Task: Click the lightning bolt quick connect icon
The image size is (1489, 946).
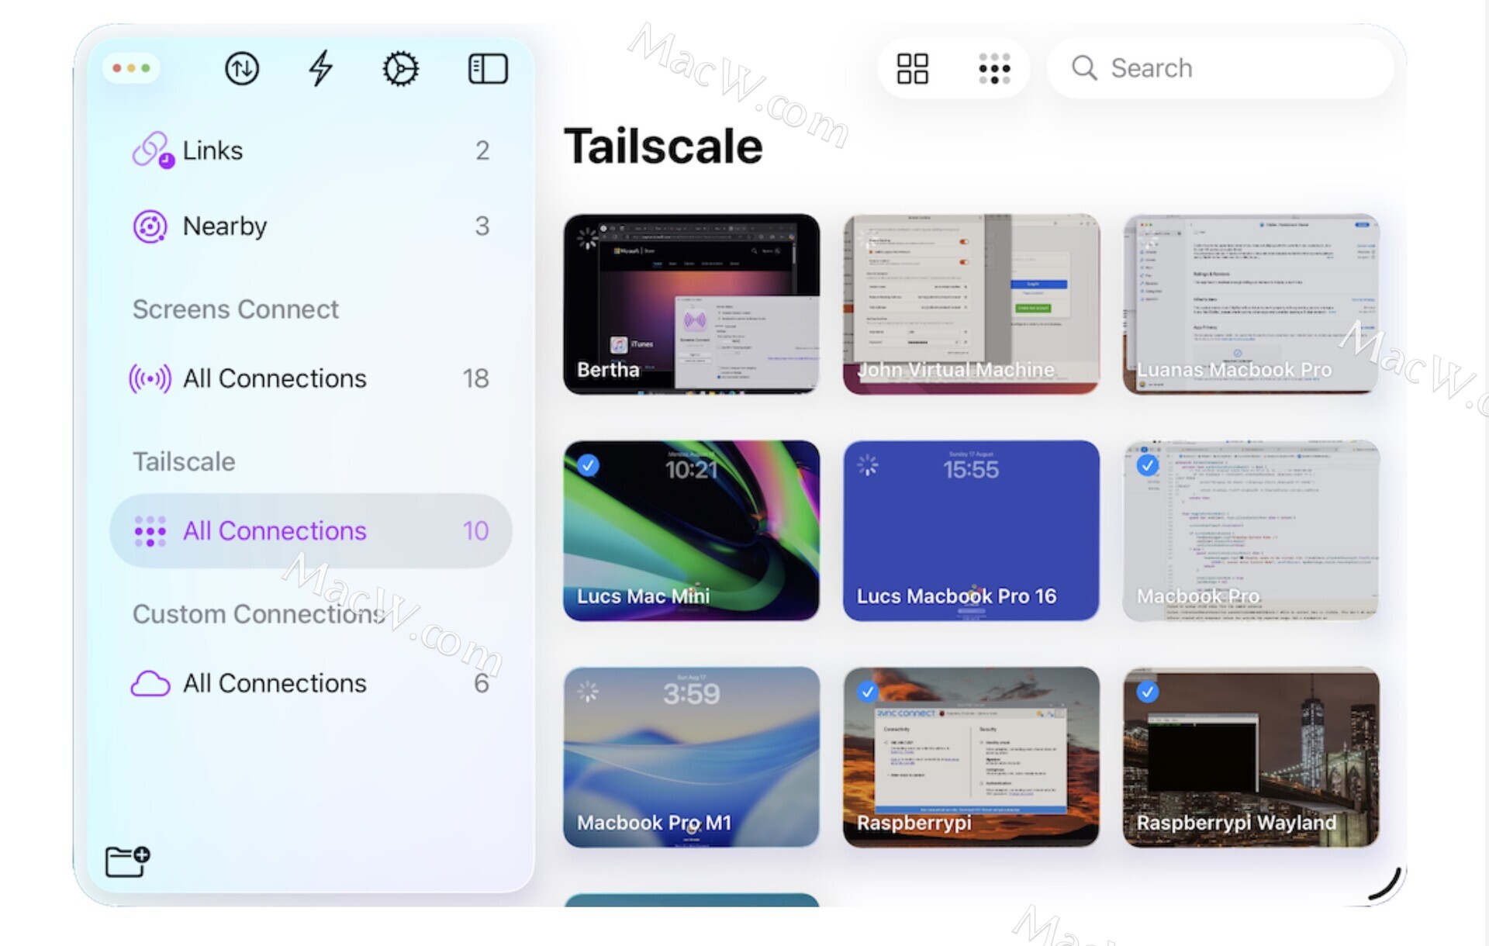Action: pos(320,68)
